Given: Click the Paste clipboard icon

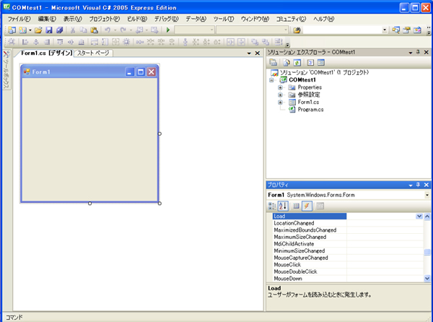Looking at the screenshot, I should click(x=94, y=30).
